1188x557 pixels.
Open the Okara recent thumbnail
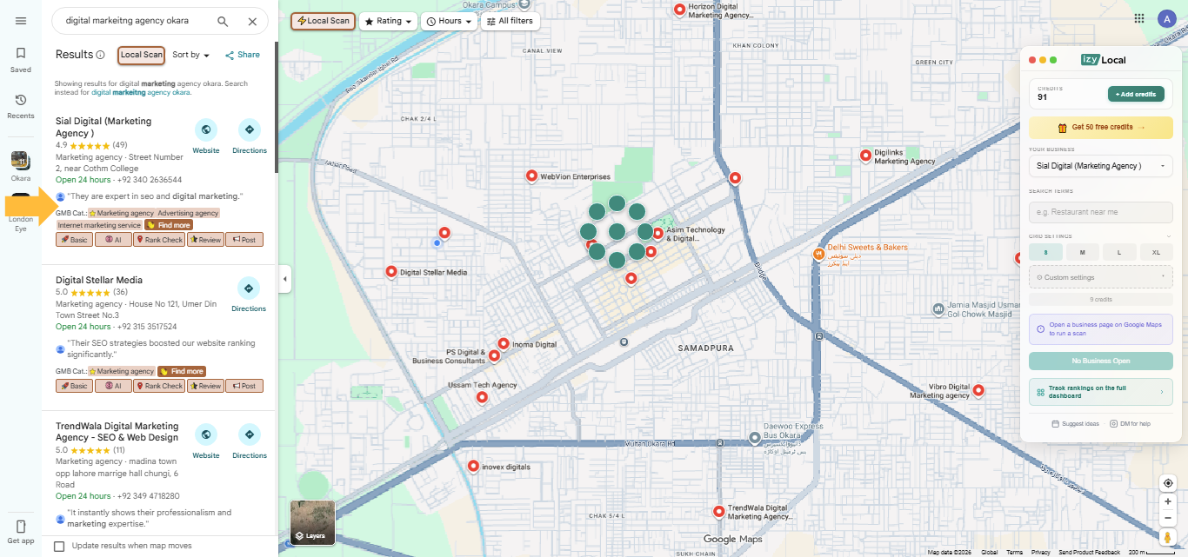click(x=21, y=160)
